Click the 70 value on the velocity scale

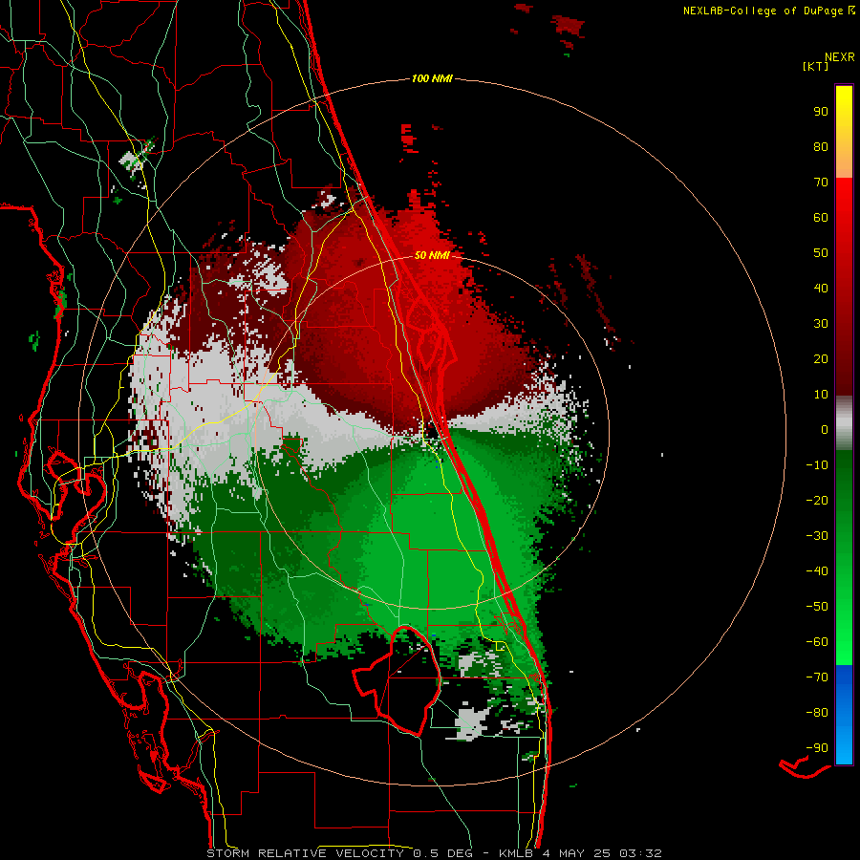tap(821, 183)
